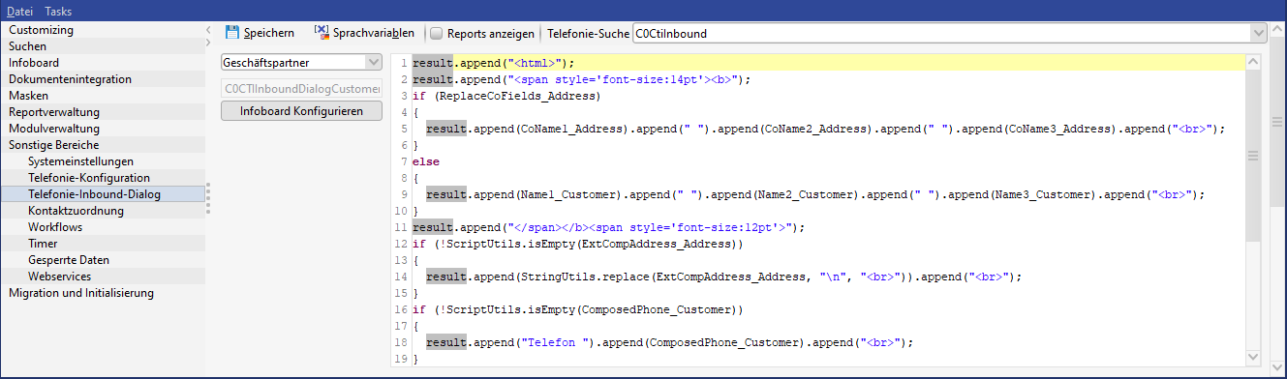Select Sonstige Bereiche in the sidebar
The width and height of the screenshot is (1287, 379).
pos(53,145)
